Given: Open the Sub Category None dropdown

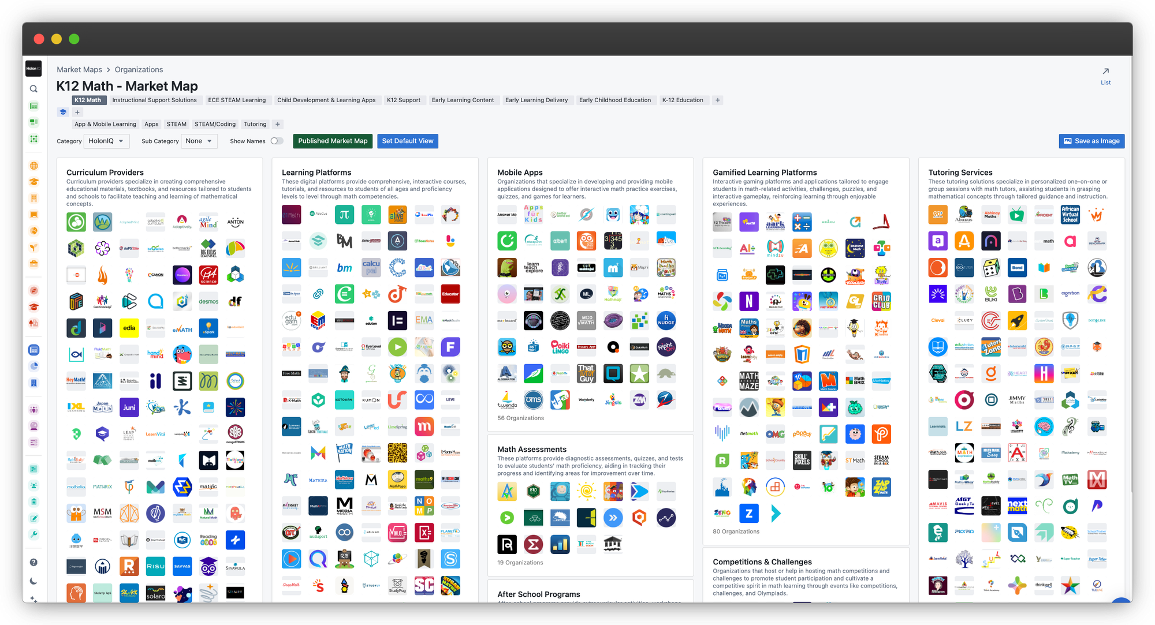Looking at the screenshot, I should (x=199, y=141).
